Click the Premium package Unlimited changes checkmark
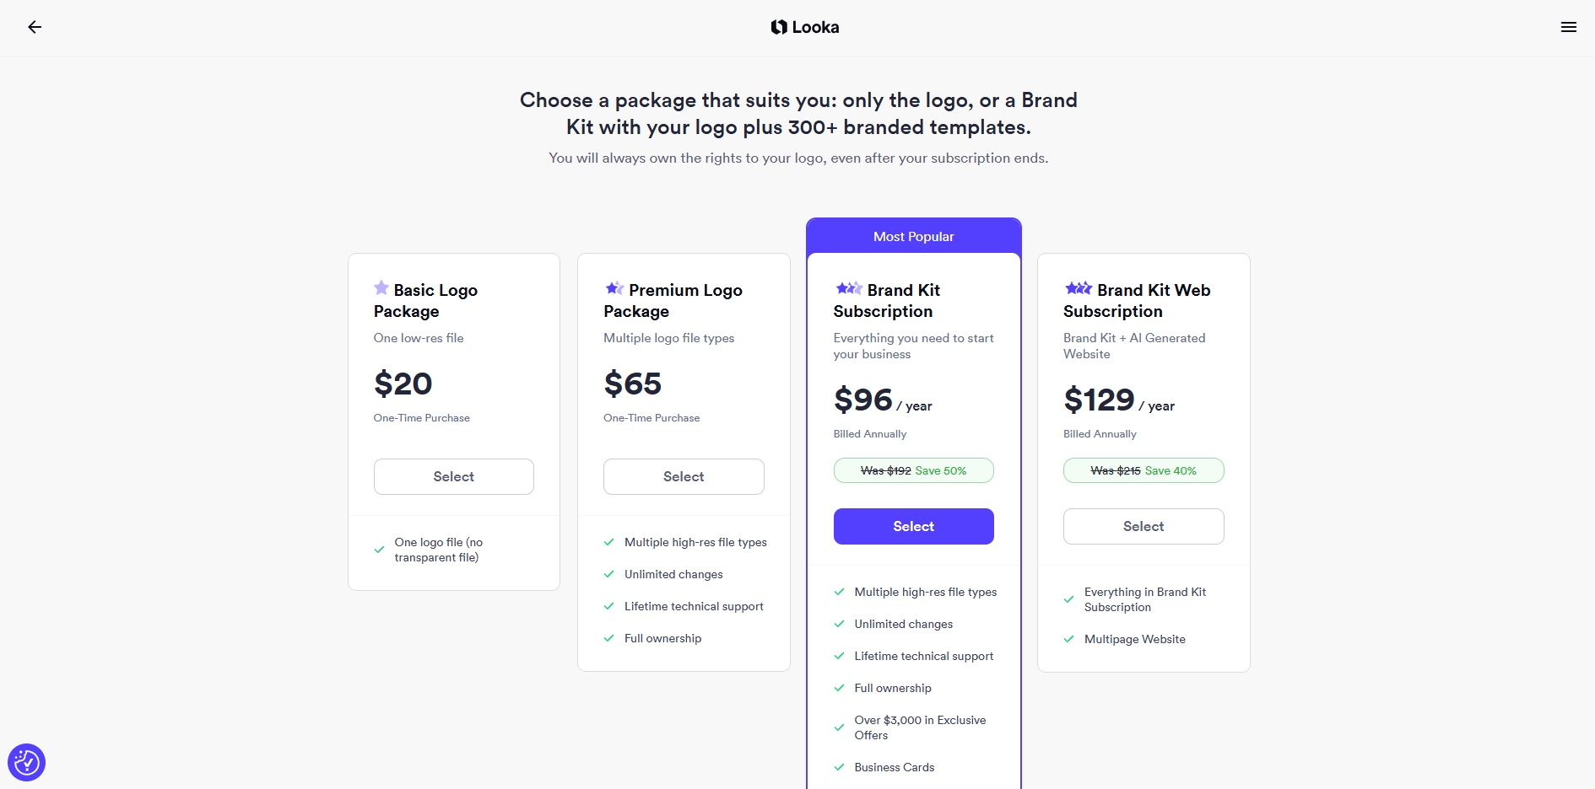The image size is (1595, 789). tap(608, 574)
